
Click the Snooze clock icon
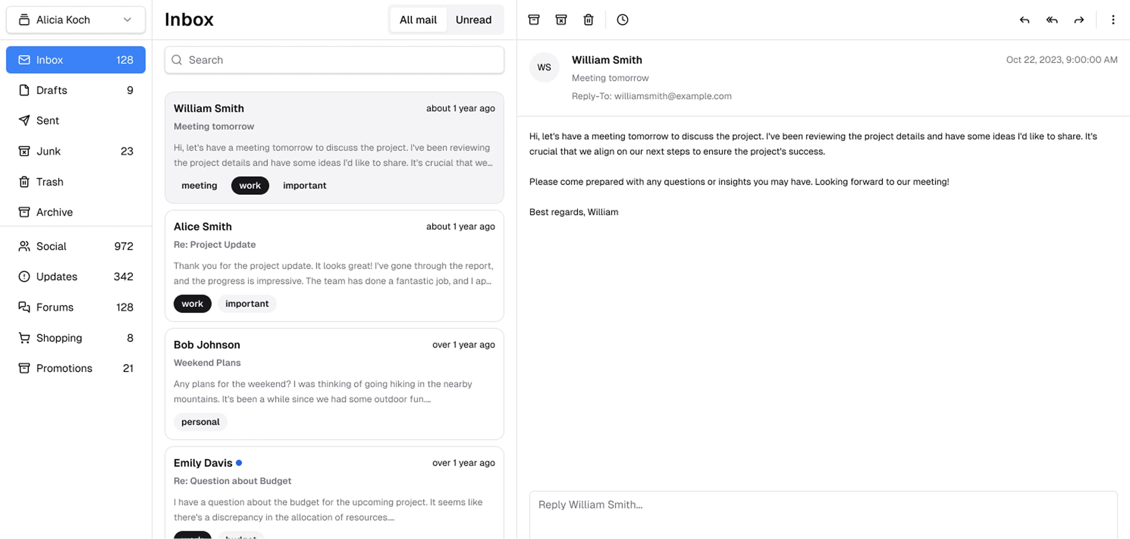(622, 20)
